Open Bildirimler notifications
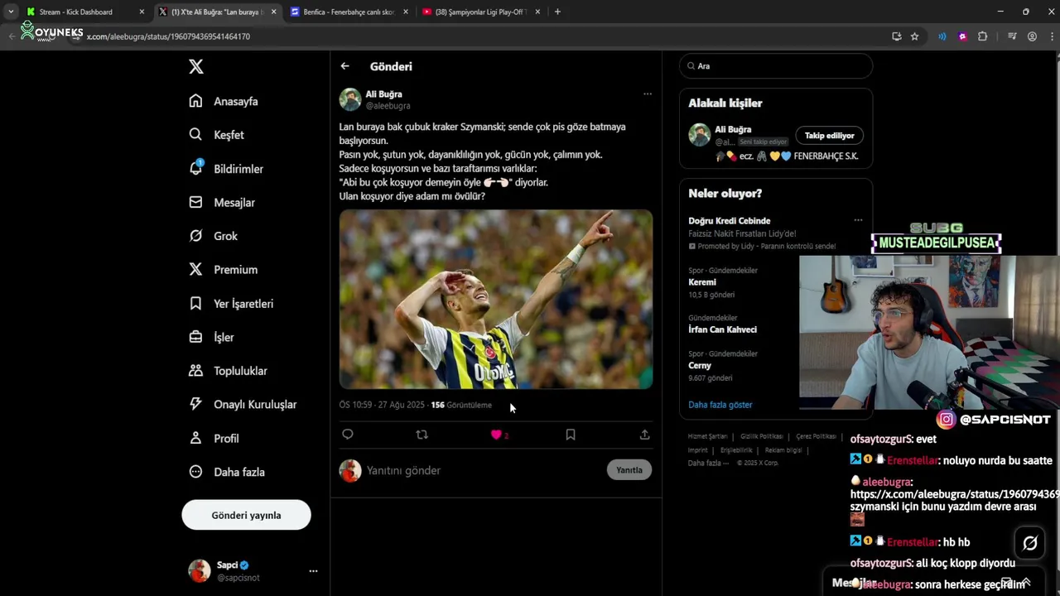 (226, 169)
